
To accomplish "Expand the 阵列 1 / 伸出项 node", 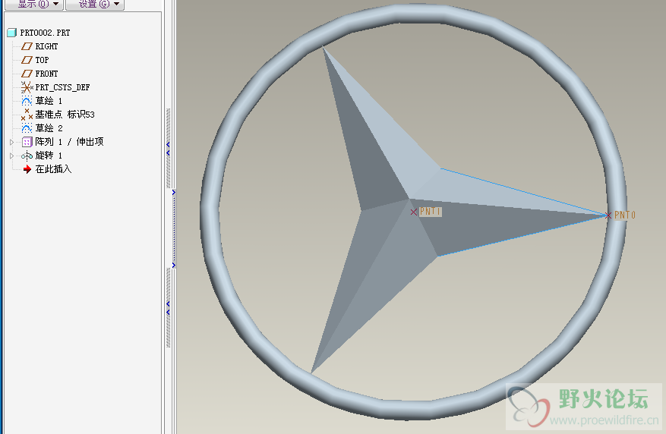I will 12,142.
